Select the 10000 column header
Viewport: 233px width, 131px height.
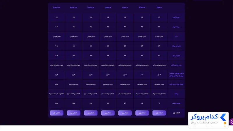[x=108, y=8]
